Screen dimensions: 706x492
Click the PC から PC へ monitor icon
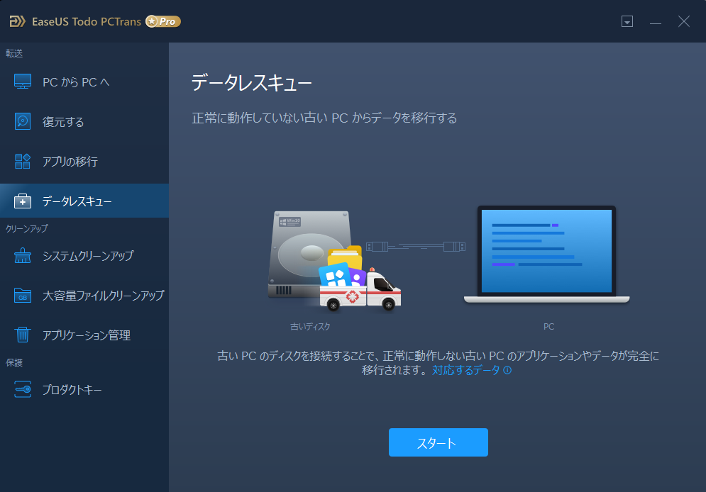click(x=23, y=82)
